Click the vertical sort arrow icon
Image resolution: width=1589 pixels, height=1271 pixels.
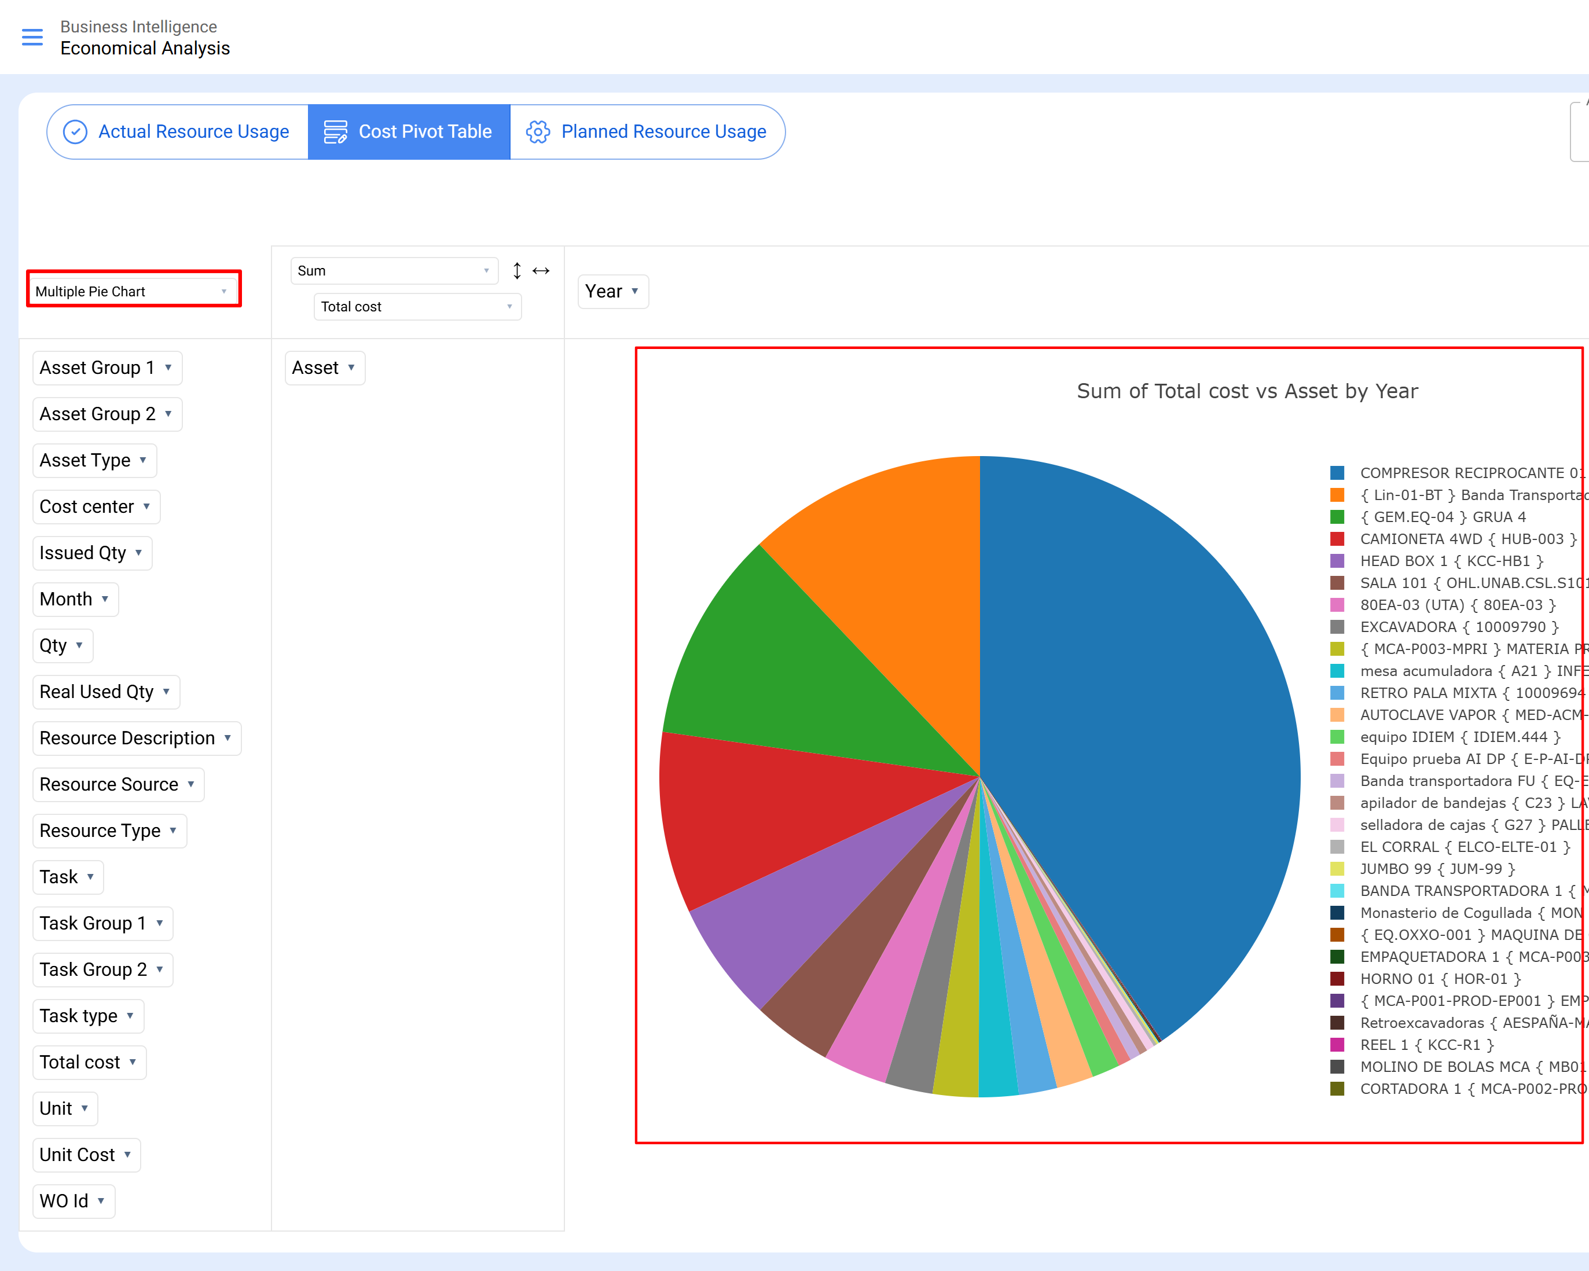(x=517, y=271)
